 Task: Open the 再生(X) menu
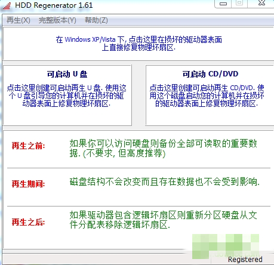point(18,20)
